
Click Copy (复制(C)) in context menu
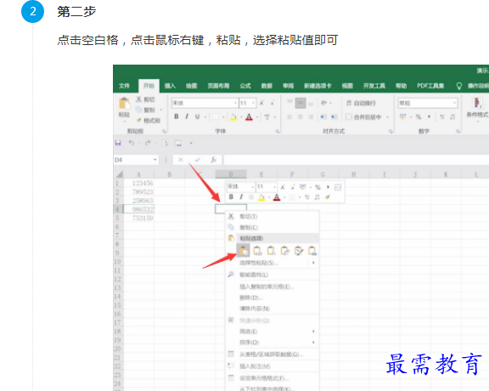click(272, 227)
